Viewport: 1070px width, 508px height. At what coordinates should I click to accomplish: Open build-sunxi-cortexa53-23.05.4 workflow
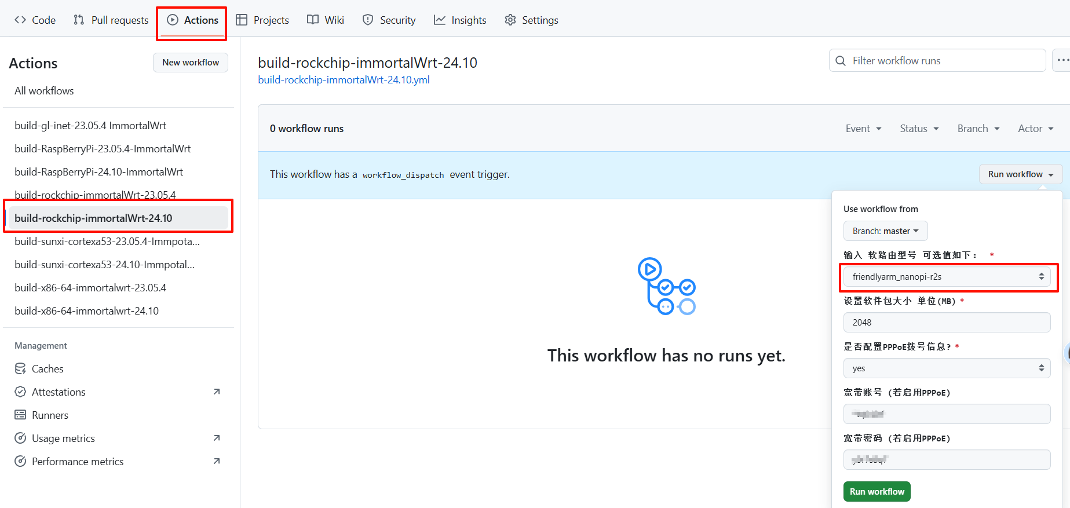(107, 242)
